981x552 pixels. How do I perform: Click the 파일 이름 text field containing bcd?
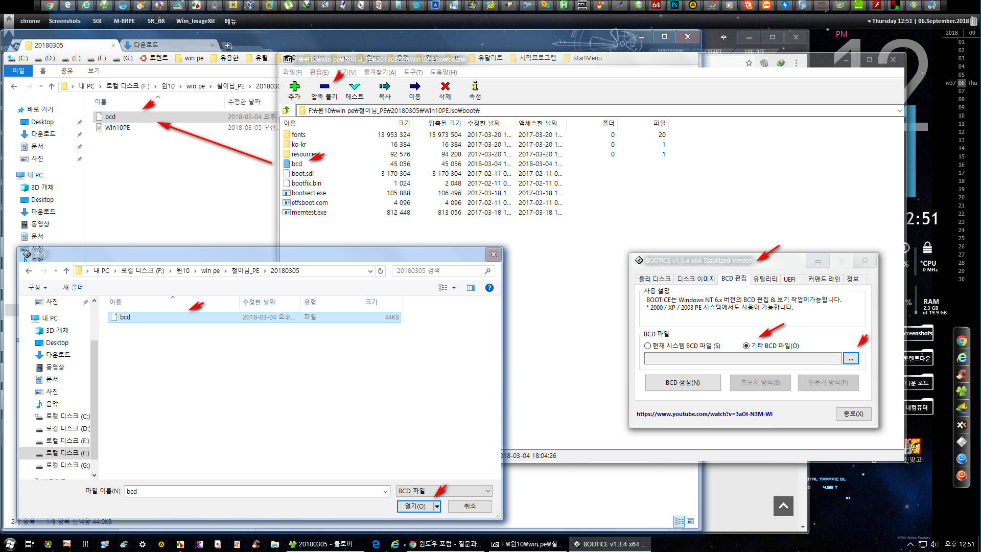click(x=254, y=492)
